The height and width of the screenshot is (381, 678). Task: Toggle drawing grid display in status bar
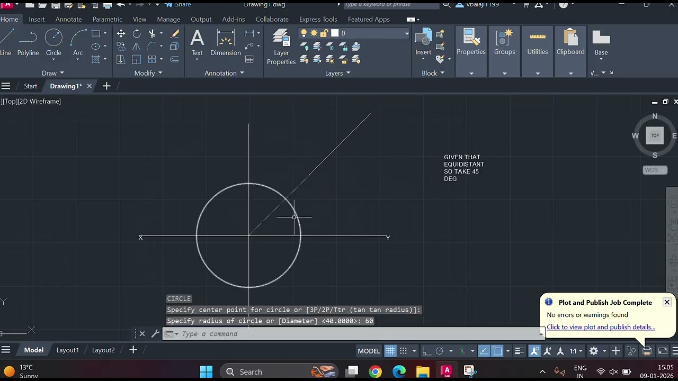click(x=390, y=351)
